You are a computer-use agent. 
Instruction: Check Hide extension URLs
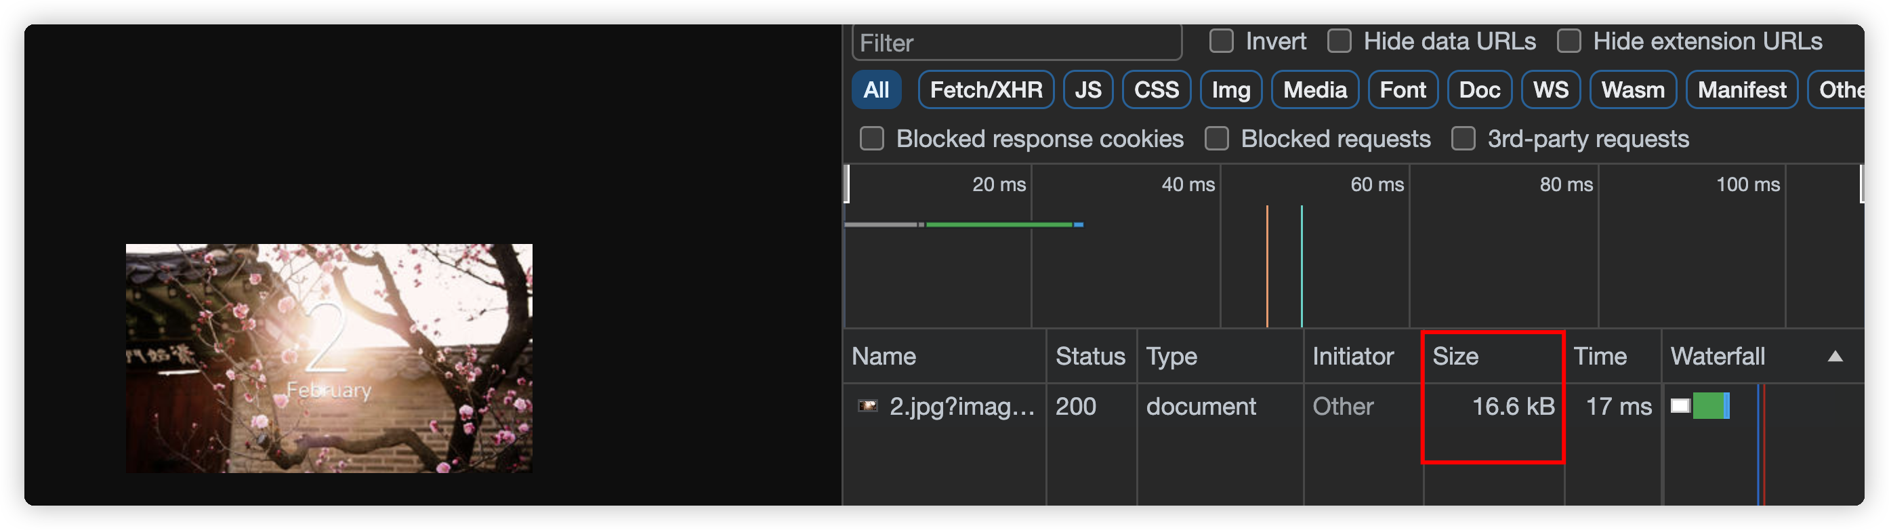click(1569, 41)
